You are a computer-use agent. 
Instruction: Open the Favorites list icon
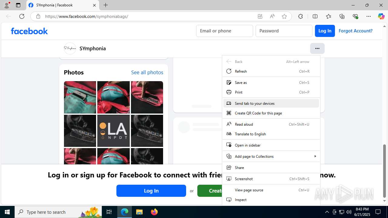(x=329, y=16)
